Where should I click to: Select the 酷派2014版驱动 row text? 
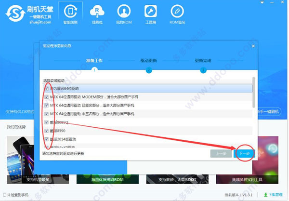63,139
